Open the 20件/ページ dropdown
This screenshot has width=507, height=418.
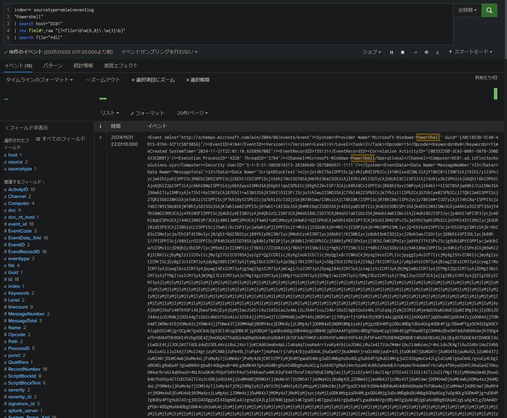pos(193,113)
